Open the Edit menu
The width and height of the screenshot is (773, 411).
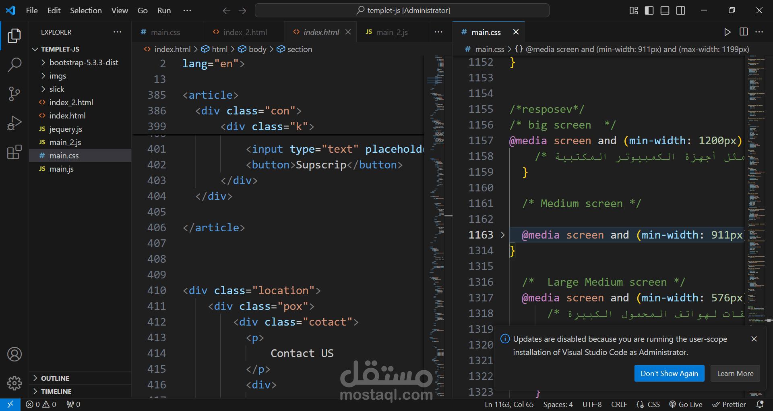[x=54, y=10]
